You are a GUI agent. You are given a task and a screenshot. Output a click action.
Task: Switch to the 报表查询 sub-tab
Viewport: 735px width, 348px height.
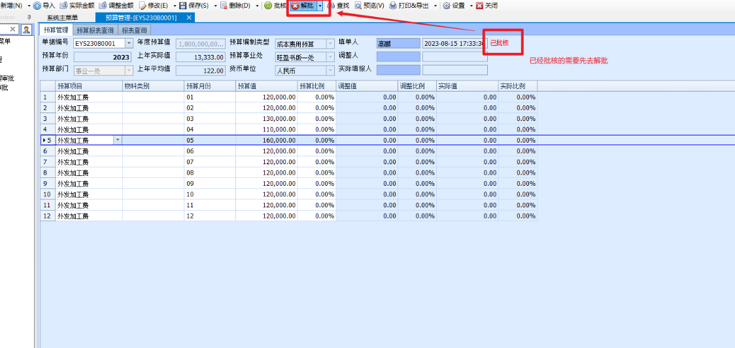134,30
